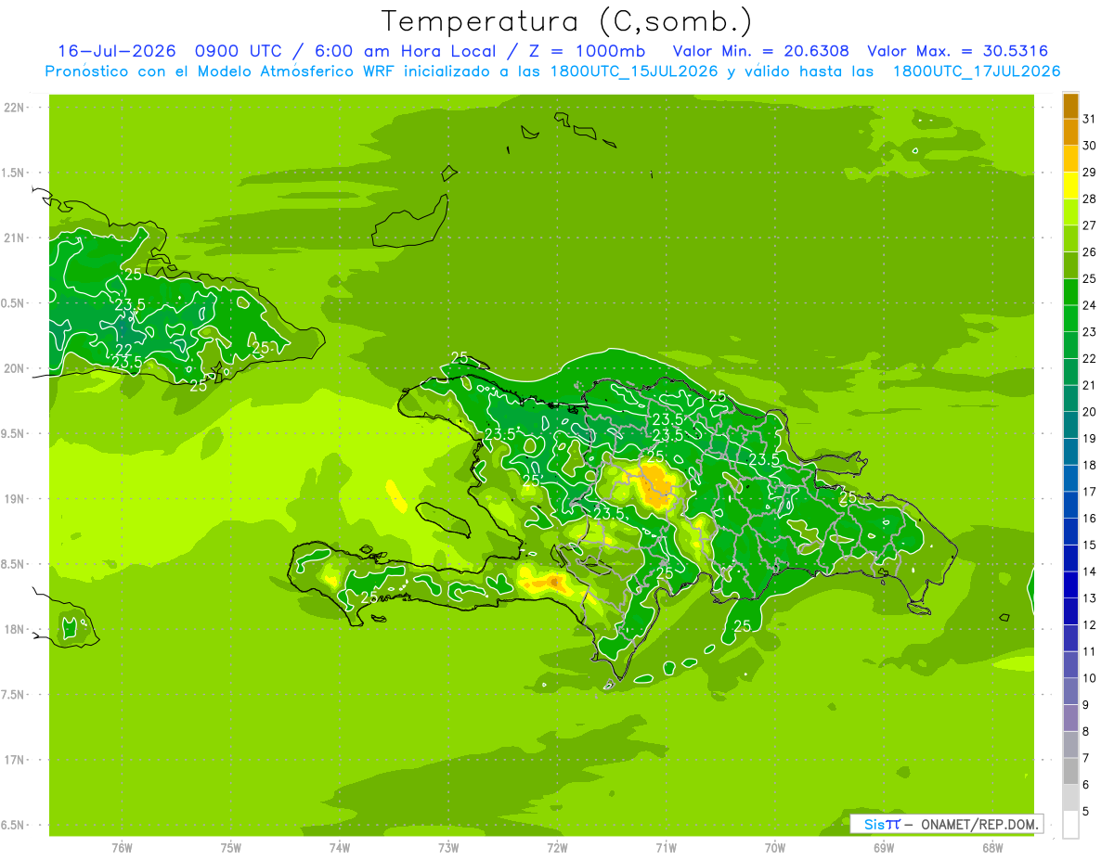Click the legend label '8'
The height and width of the screenshot is (860, 1114).
(x=1086, y=732)
